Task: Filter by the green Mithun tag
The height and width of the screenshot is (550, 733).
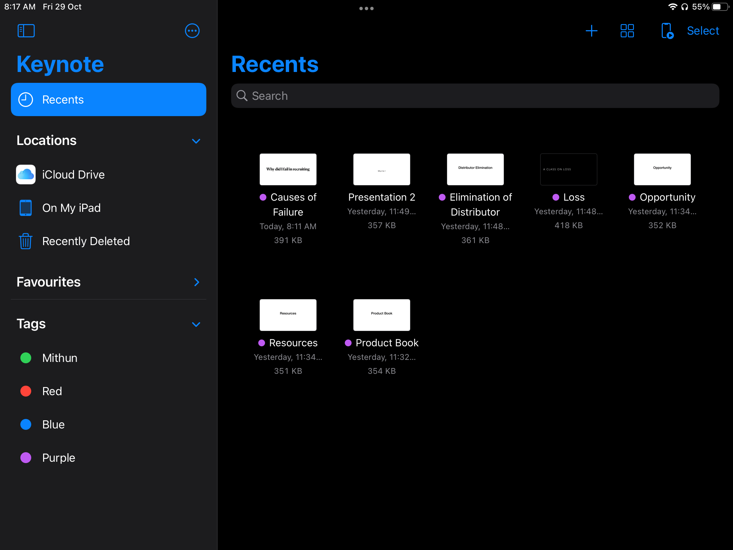Action: point(59,358)
